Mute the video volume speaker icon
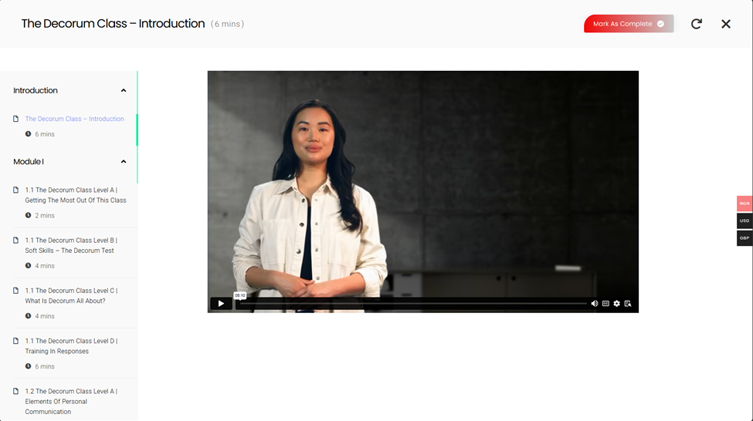This screenshot has width=753, height=421. click(x=595, y=304)
